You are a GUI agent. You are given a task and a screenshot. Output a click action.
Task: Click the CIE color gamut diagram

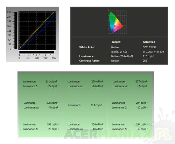point(118,22)
